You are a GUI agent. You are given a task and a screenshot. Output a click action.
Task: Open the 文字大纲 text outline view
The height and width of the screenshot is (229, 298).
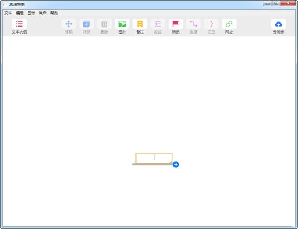(x=19, y=24)
